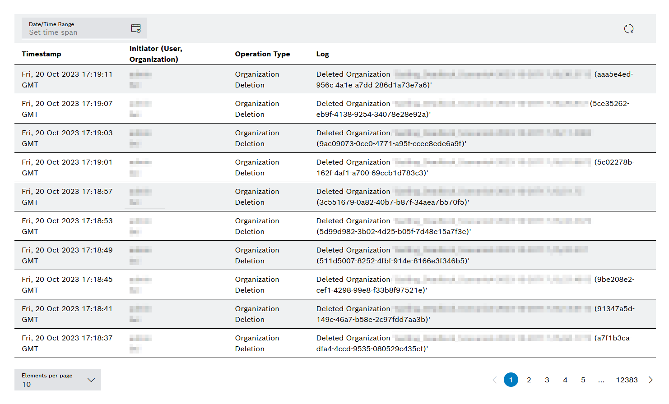
Task: Select the 17:19:01 log entry timestamp
Action: click(67, 167)
